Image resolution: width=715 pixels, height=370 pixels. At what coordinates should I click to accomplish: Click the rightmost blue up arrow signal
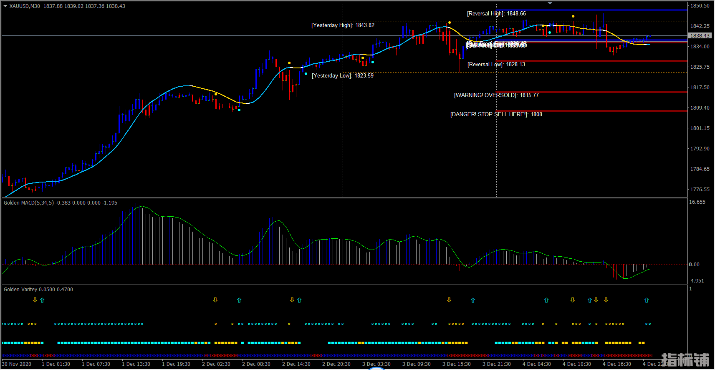(647, 300)
